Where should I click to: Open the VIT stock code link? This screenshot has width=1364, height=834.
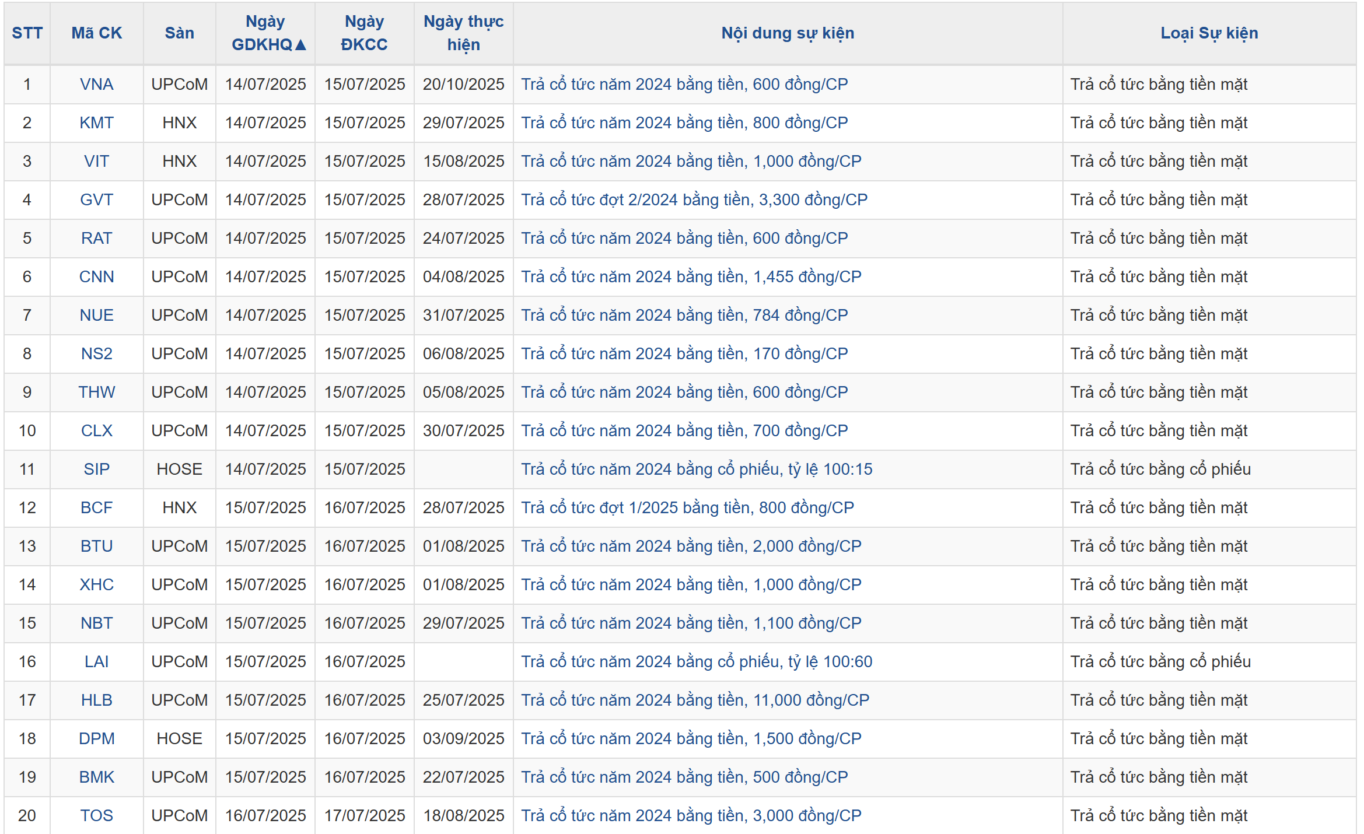coord(96,162)
